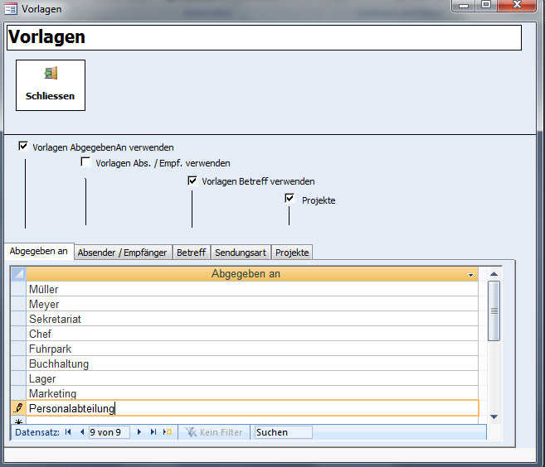Click the Kein Filter funnel indicator
This screenshot has height=467, width=545.
tap(214, 432)
